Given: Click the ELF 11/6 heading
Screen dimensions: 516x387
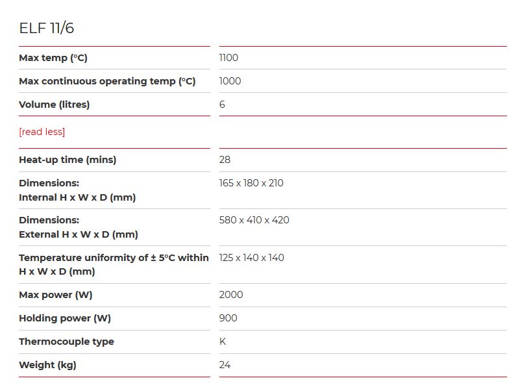Looking at the screenshot, I should (47, 28).
